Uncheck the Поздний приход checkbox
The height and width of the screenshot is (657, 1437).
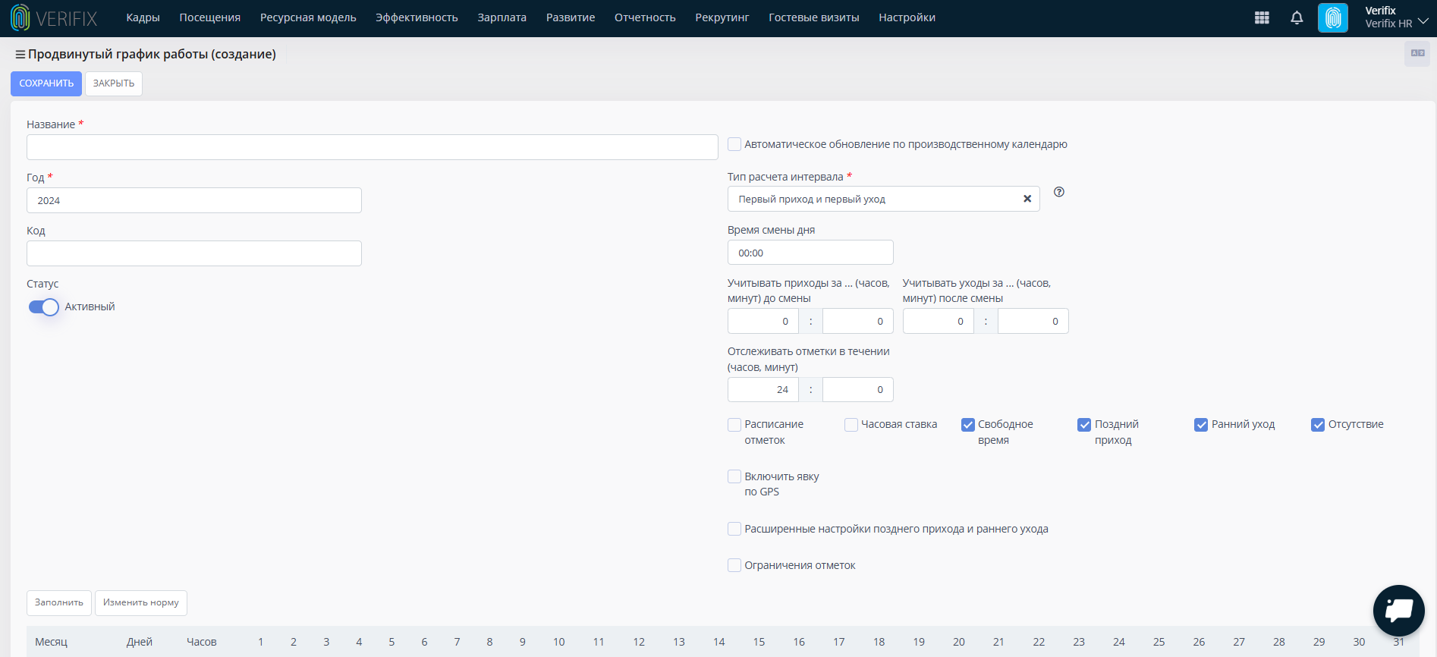[x=1085, y=425]
